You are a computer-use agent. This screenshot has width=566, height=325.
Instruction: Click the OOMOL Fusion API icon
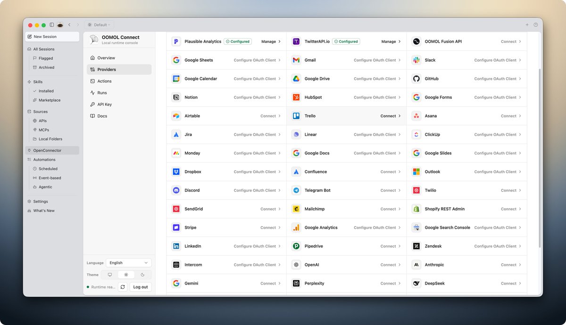point(416,41)
